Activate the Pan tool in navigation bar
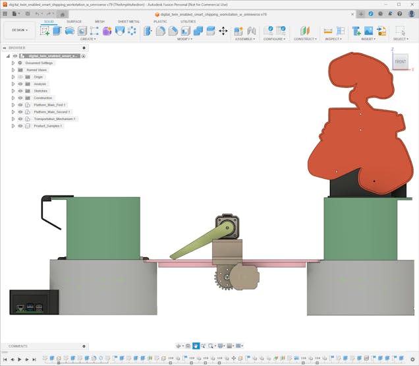 (x=196, y=346)
